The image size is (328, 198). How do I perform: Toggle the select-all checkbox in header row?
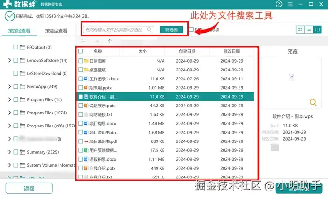click(81, 51)
